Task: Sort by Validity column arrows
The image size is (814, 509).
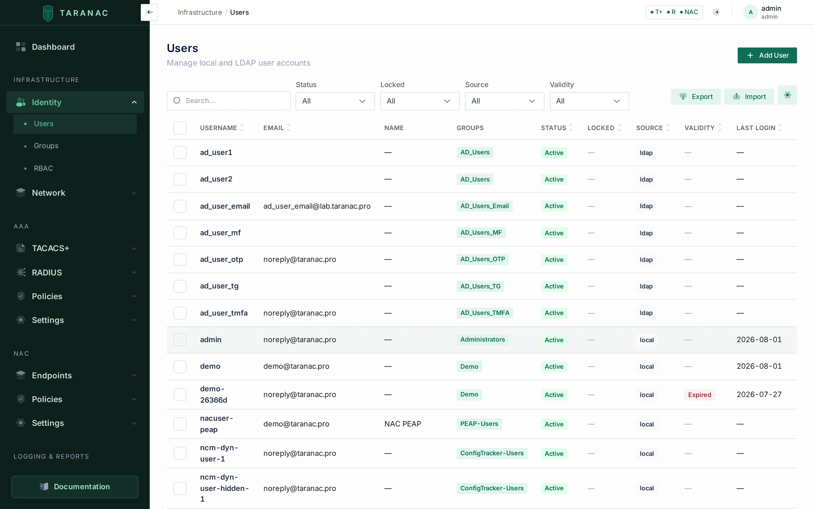Action: point(720,128)
